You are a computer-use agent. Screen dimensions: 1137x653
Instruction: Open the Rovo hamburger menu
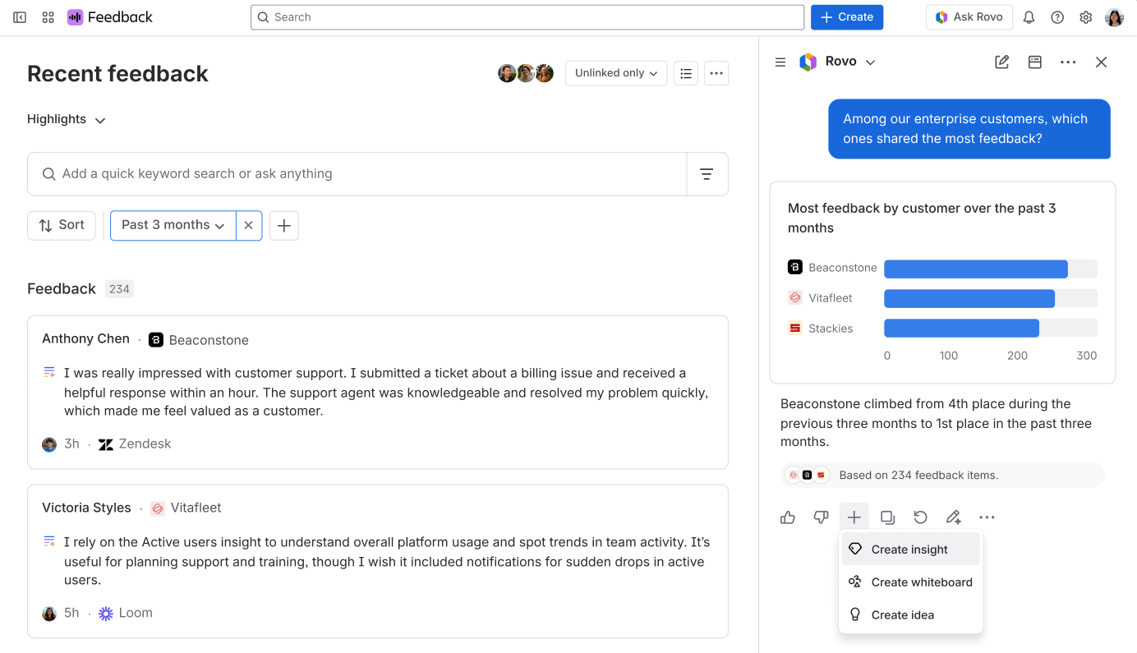(780, 62)
